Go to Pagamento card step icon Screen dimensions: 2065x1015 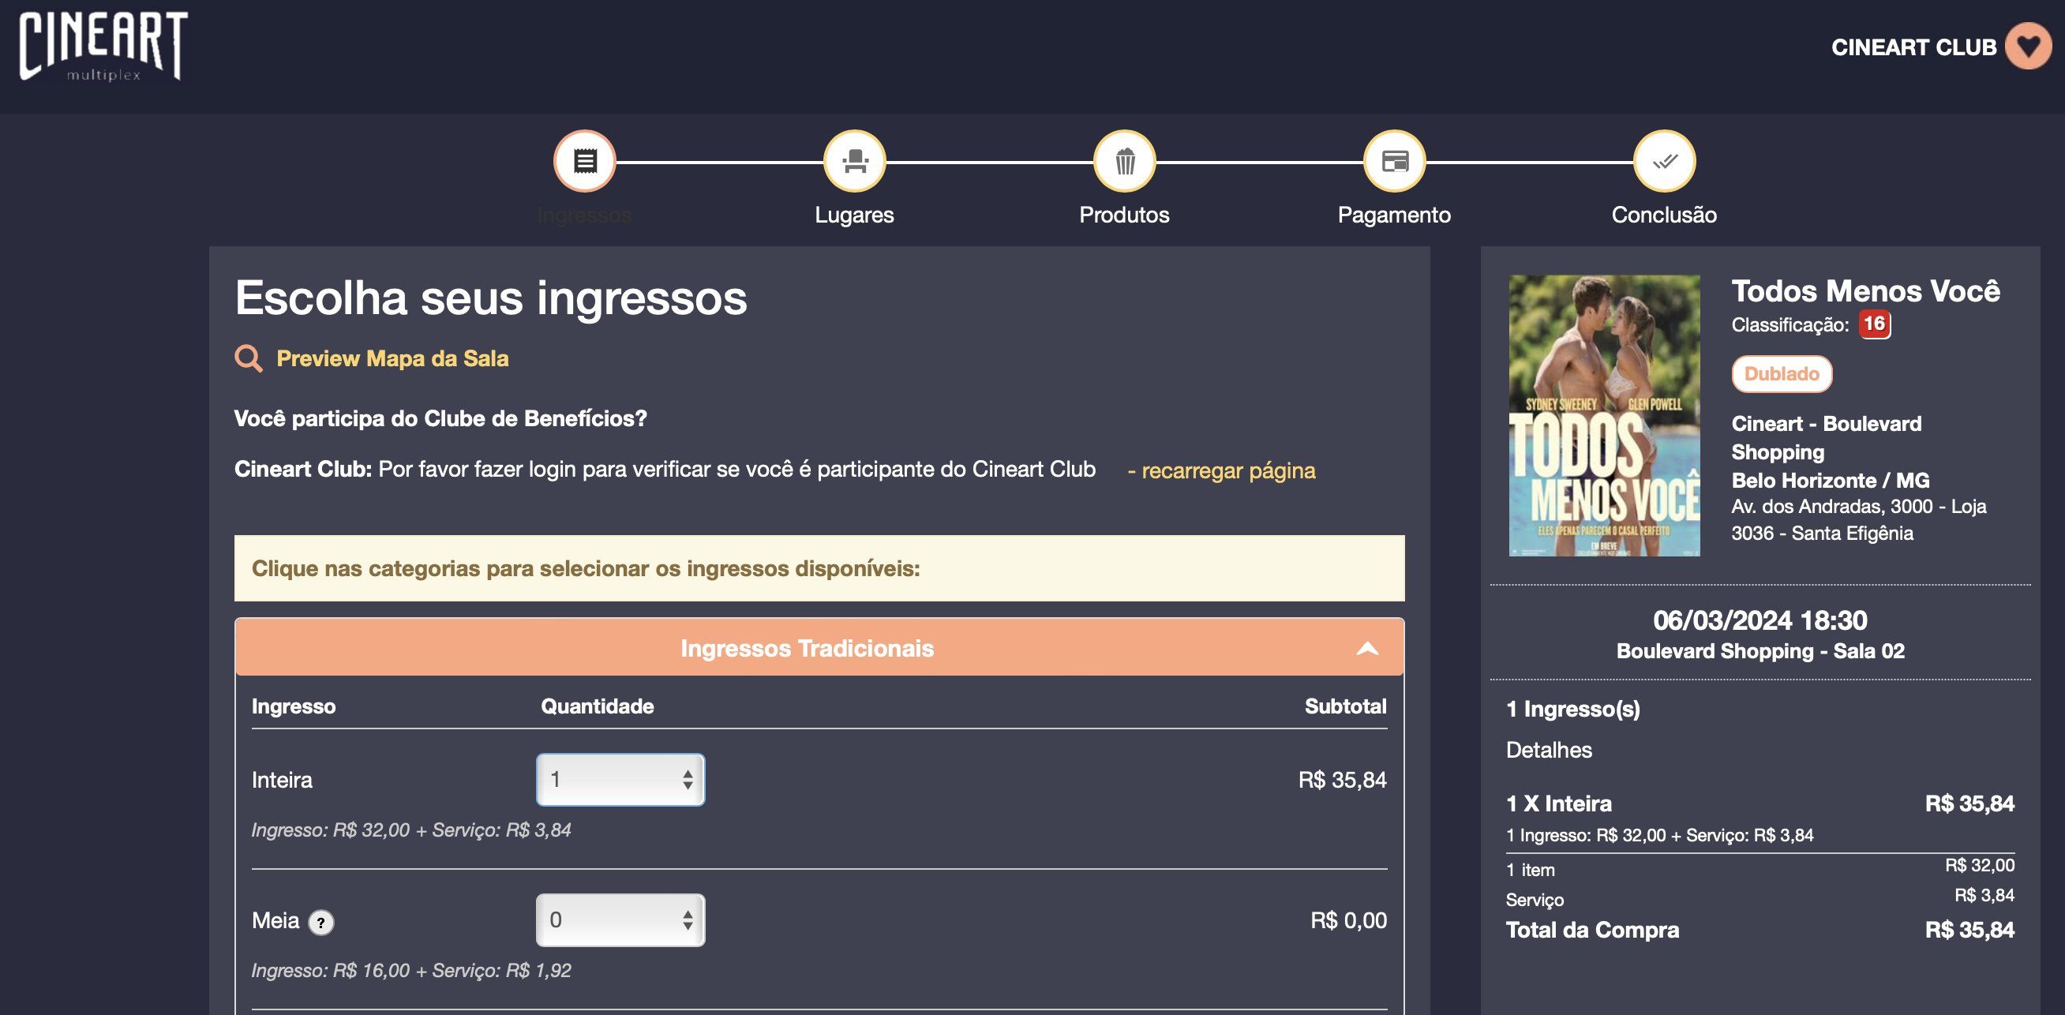(x=1395, y=161)
